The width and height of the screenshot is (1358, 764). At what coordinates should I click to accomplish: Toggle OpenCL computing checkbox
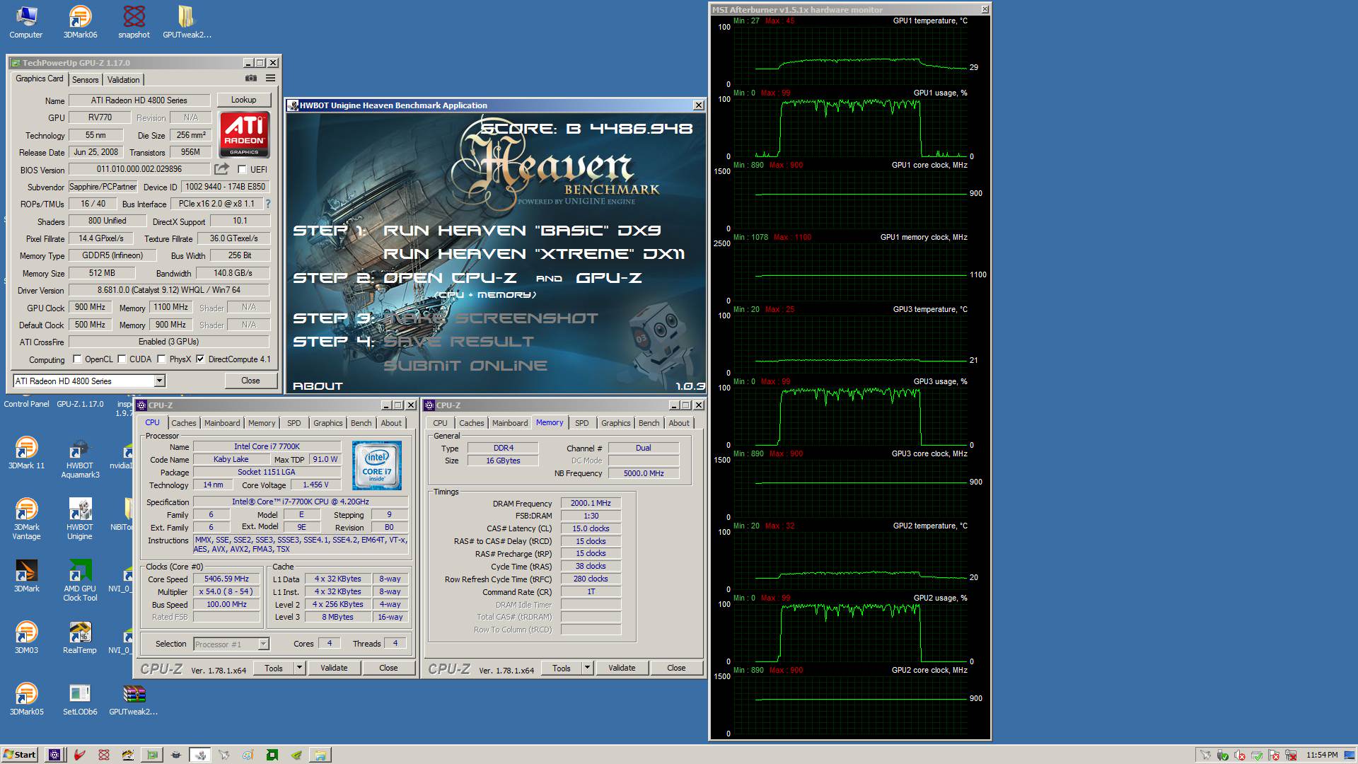coord(77,359)
